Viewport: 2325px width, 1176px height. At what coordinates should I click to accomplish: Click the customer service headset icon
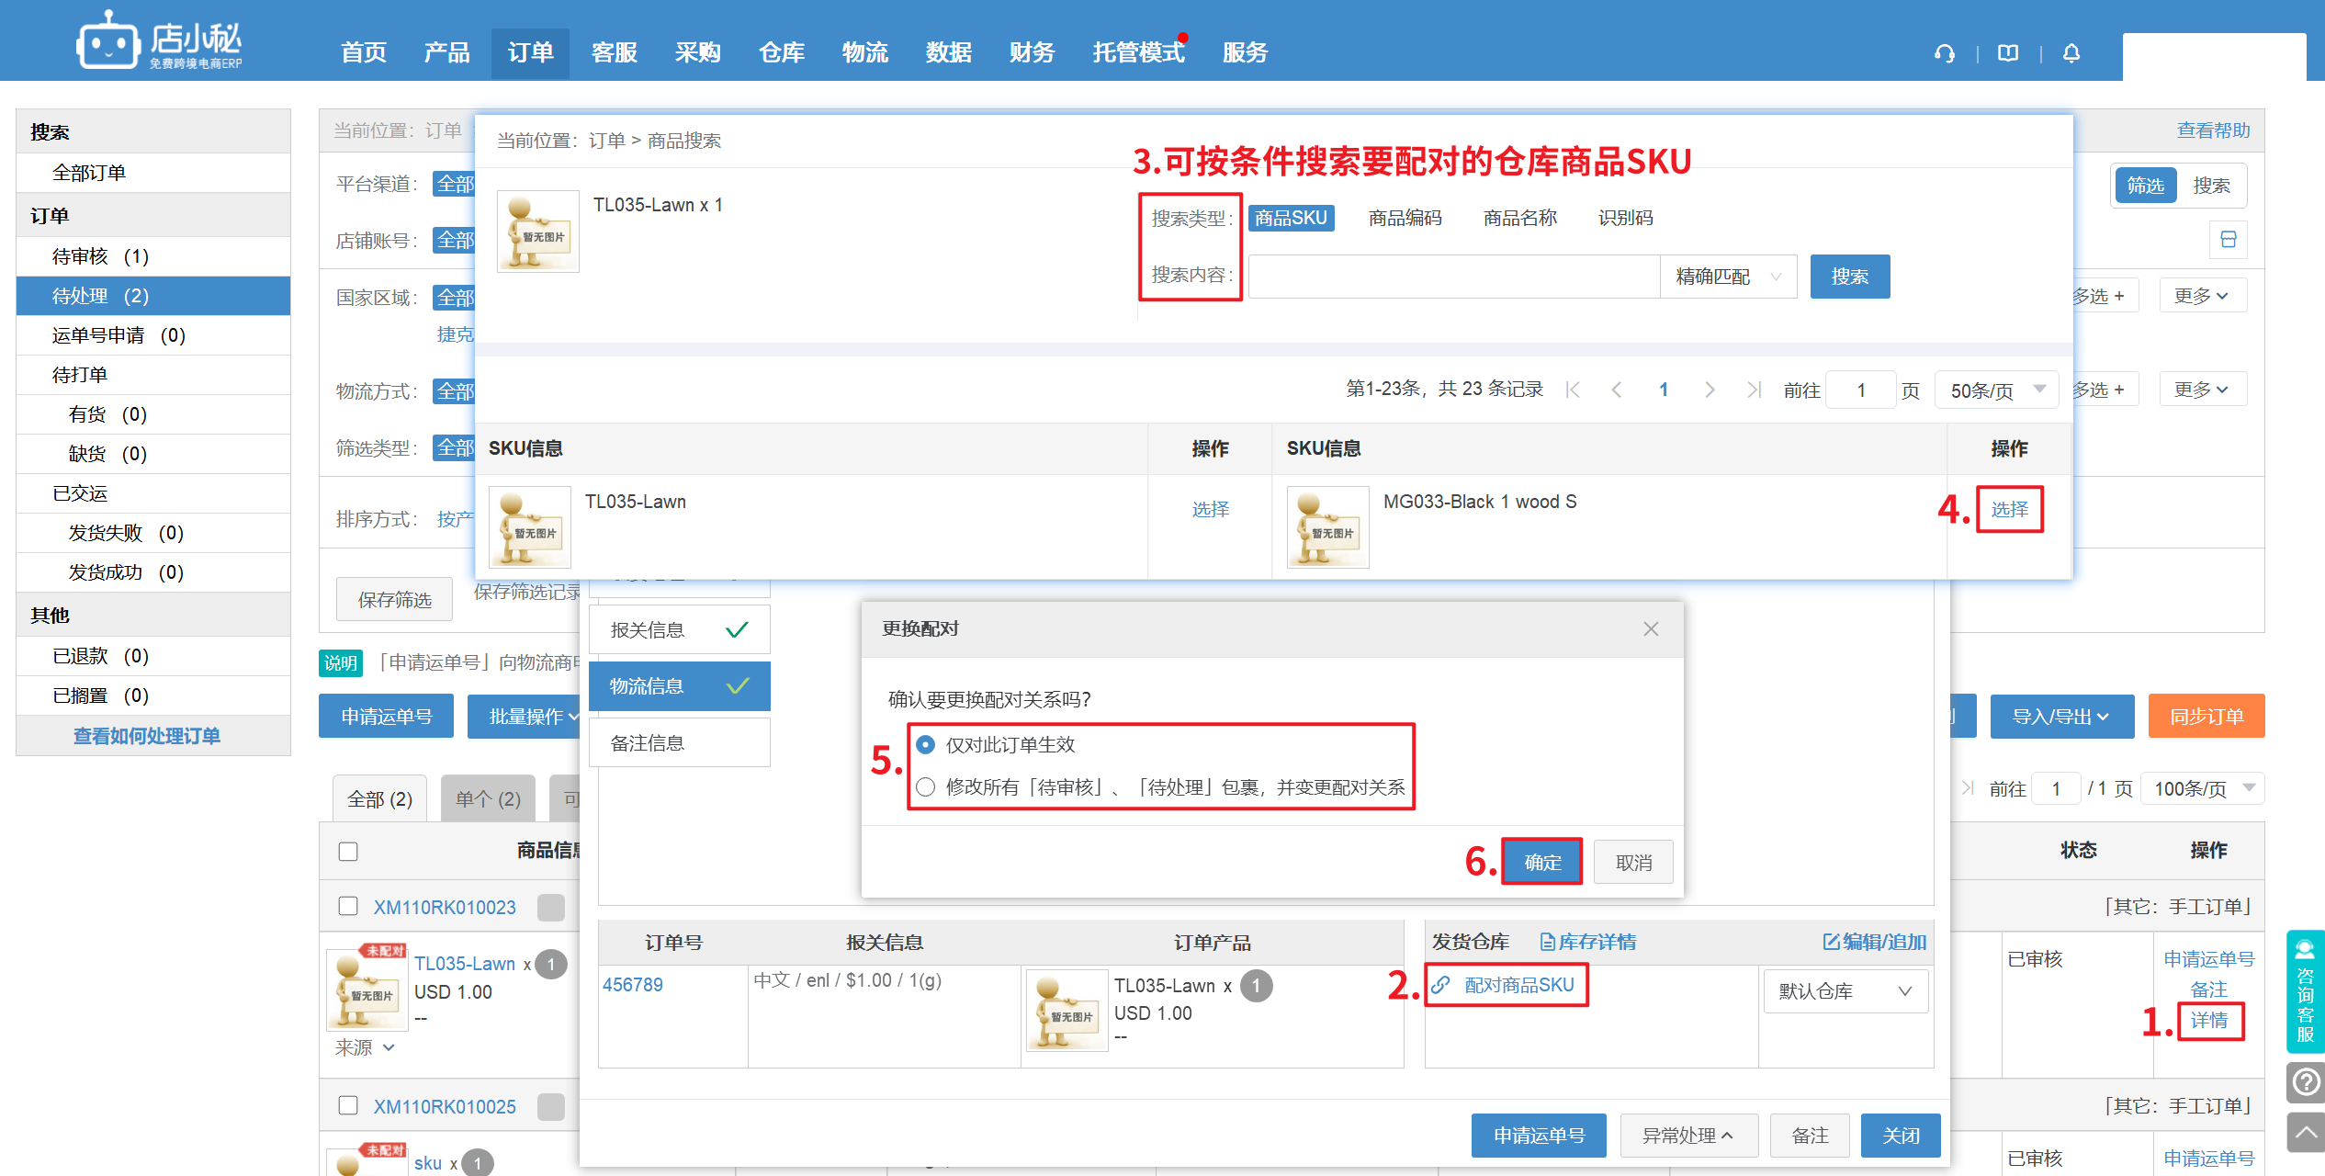point(1944,53)
